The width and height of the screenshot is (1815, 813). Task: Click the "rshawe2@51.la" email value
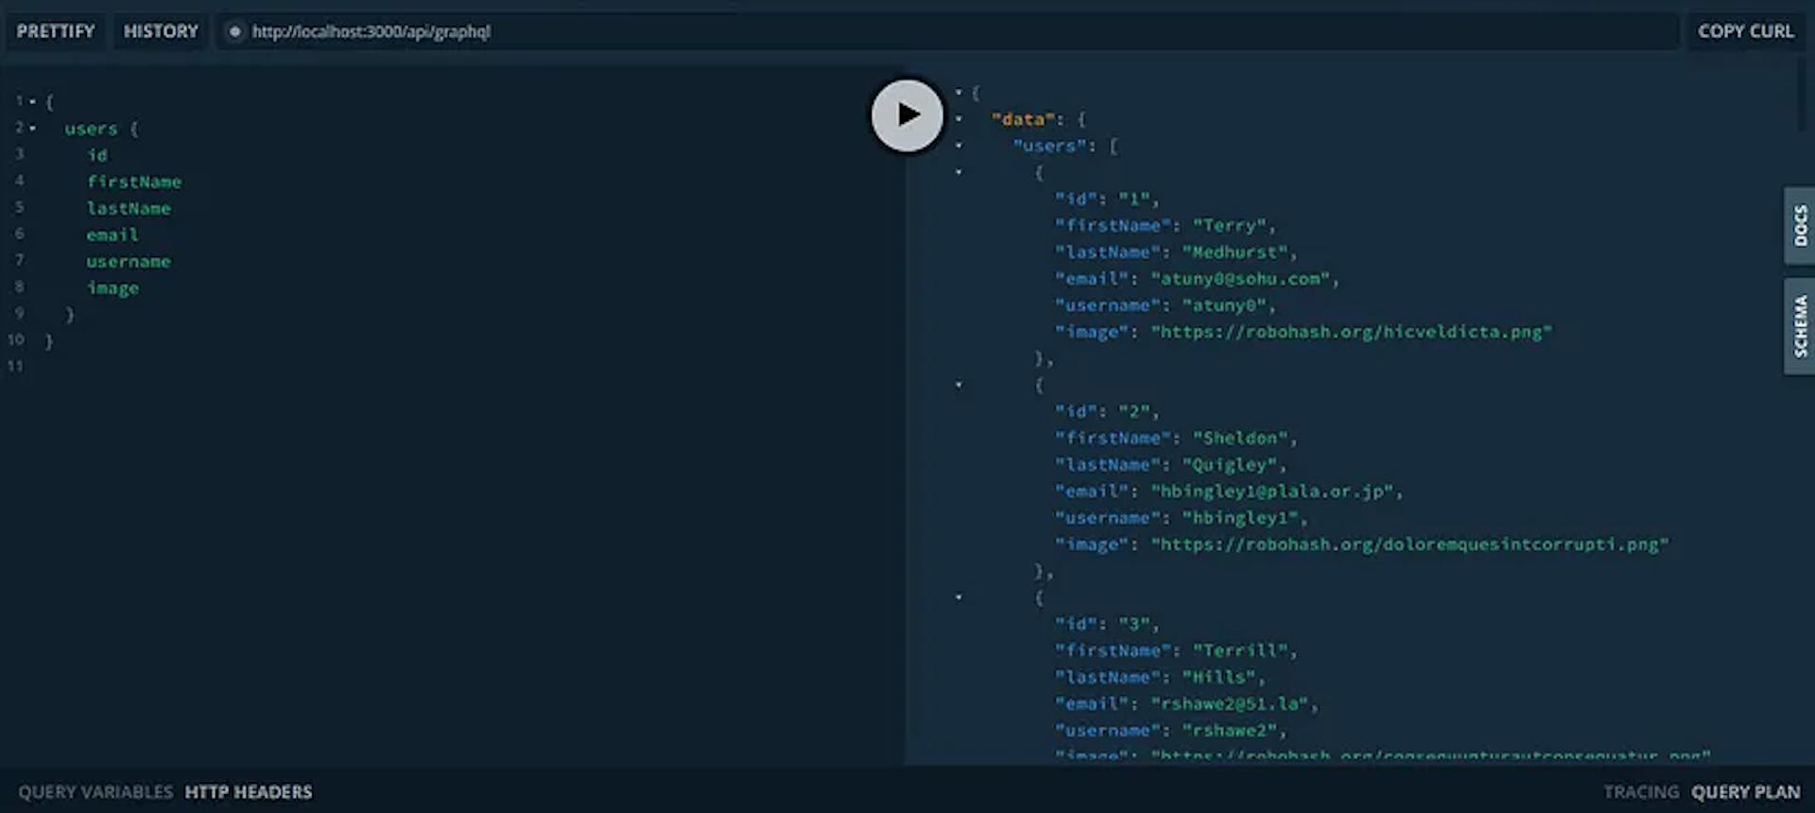[x=1229, y=704]
